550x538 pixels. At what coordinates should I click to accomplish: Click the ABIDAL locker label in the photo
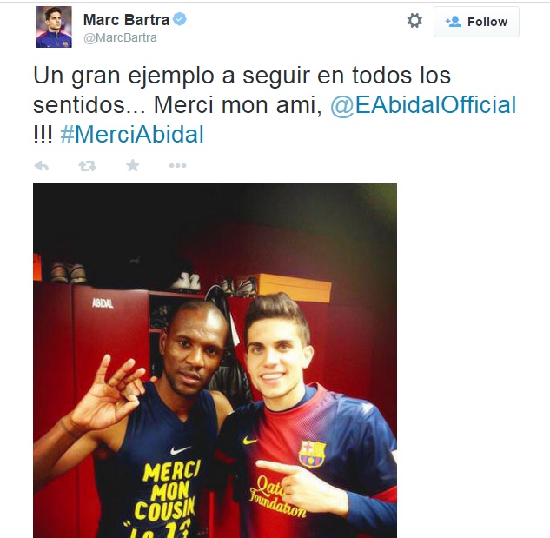click(103, 302)
